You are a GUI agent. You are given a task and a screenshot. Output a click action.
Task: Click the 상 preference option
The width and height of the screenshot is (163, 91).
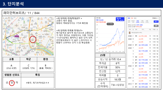pos(7,83)
